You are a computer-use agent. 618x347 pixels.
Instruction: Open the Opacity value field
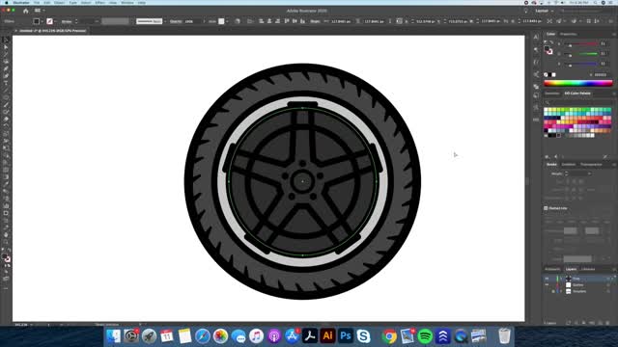(192, 21)
